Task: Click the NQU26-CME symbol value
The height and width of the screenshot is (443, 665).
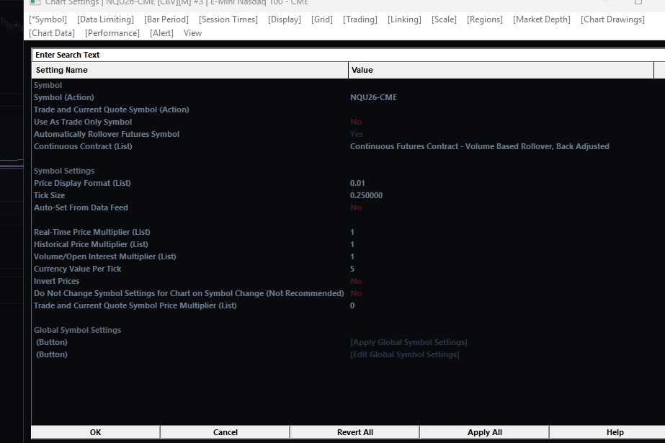Action: pos(374,97)
